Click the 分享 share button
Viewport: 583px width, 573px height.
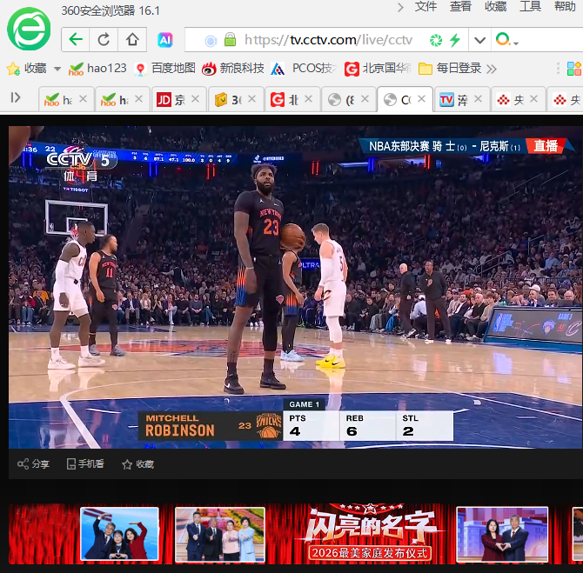pos(33,463)
